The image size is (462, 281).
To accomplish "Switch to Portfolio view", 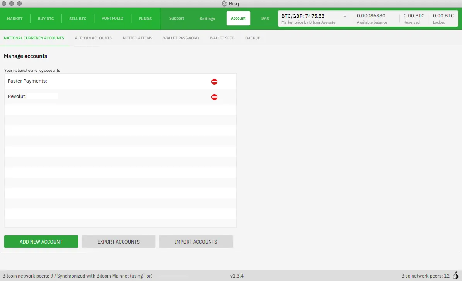I will 112,19.
